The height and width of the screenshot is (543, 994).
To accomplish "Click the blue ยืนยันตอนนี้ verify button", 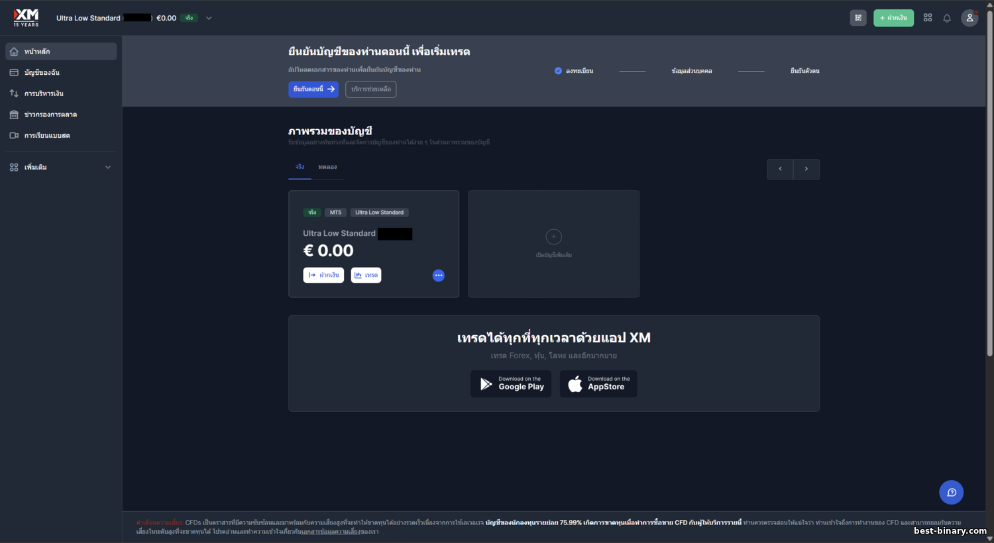I will 313,89.
